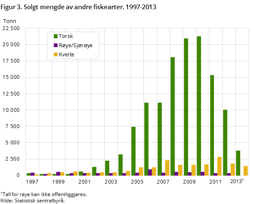Click the leftmost yellow Kveite bar
The height and width of the screenshot is (204, 254).
point(36,175)
